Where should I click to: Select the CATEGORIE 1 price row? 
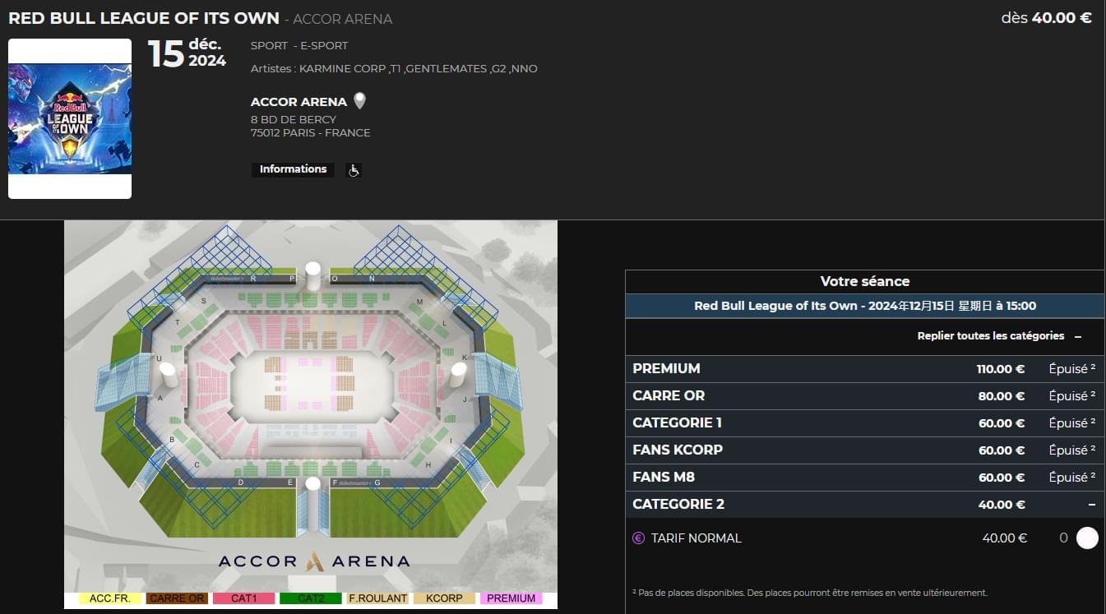865,423
